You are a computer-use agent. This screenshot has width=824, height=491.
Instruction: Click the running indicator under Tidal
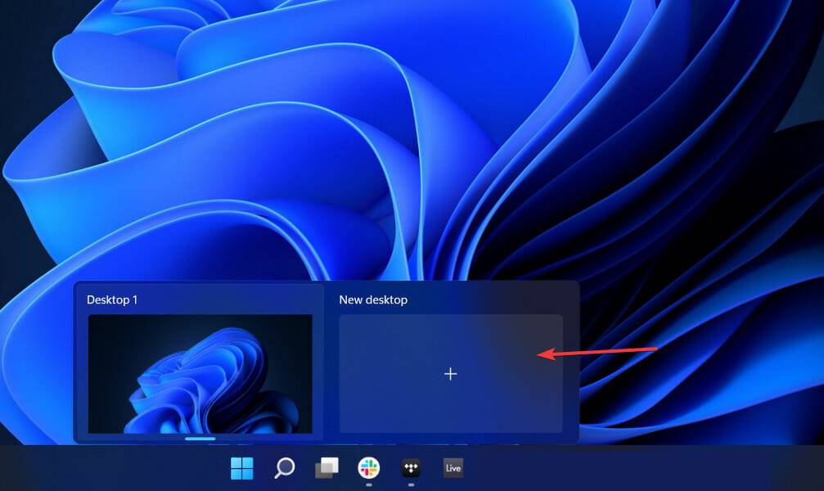(x=411, y=484)
